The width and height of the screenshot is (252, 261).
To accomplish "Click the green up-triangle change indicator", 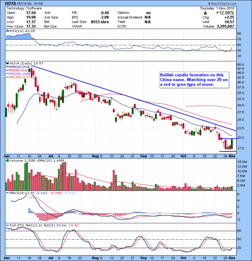I will 205,13.
